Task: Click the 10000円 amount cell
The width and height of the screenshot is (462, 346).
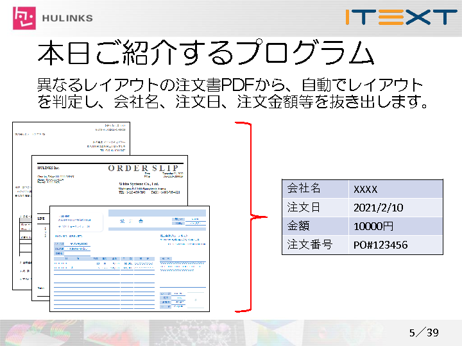Action: click(396, 226)
